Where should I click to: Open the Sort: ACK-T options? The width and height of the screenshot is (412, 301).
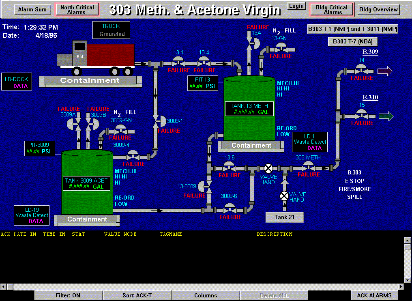pos(137,295)
